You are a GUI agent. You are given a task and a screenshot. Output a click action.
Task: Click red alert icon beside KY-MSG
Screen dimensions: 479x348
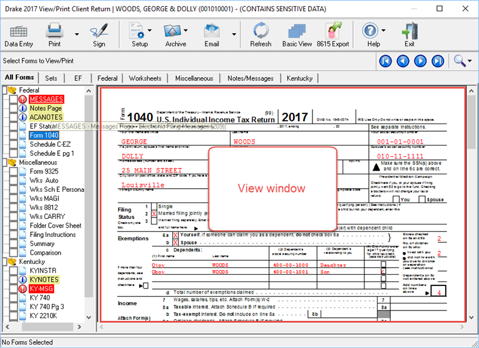tap(23, 288)
